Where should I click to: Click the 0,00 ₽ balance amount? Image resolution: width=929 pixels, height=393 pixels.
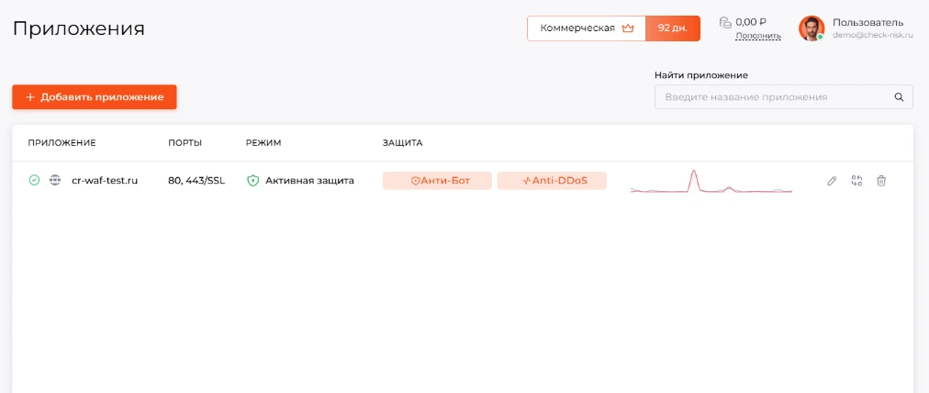[751, 23]
